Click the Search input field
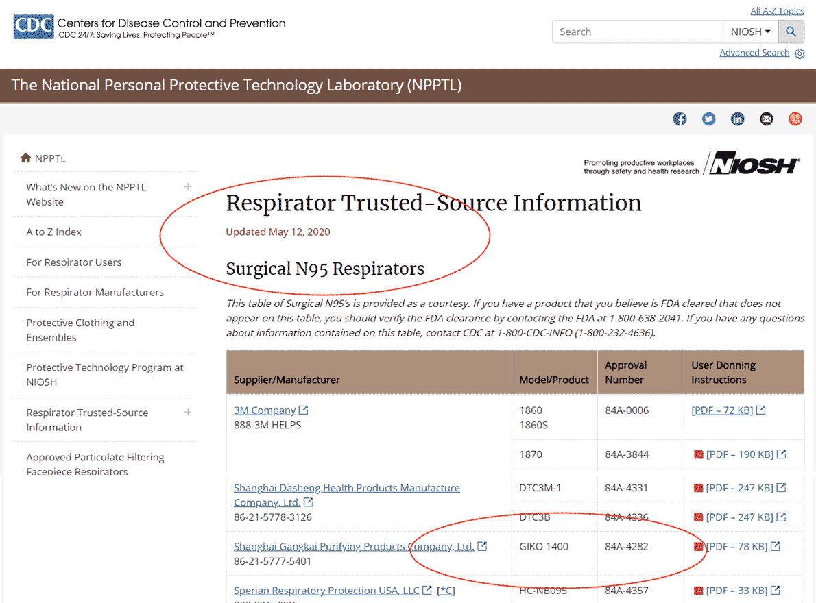 pos(638,32)
